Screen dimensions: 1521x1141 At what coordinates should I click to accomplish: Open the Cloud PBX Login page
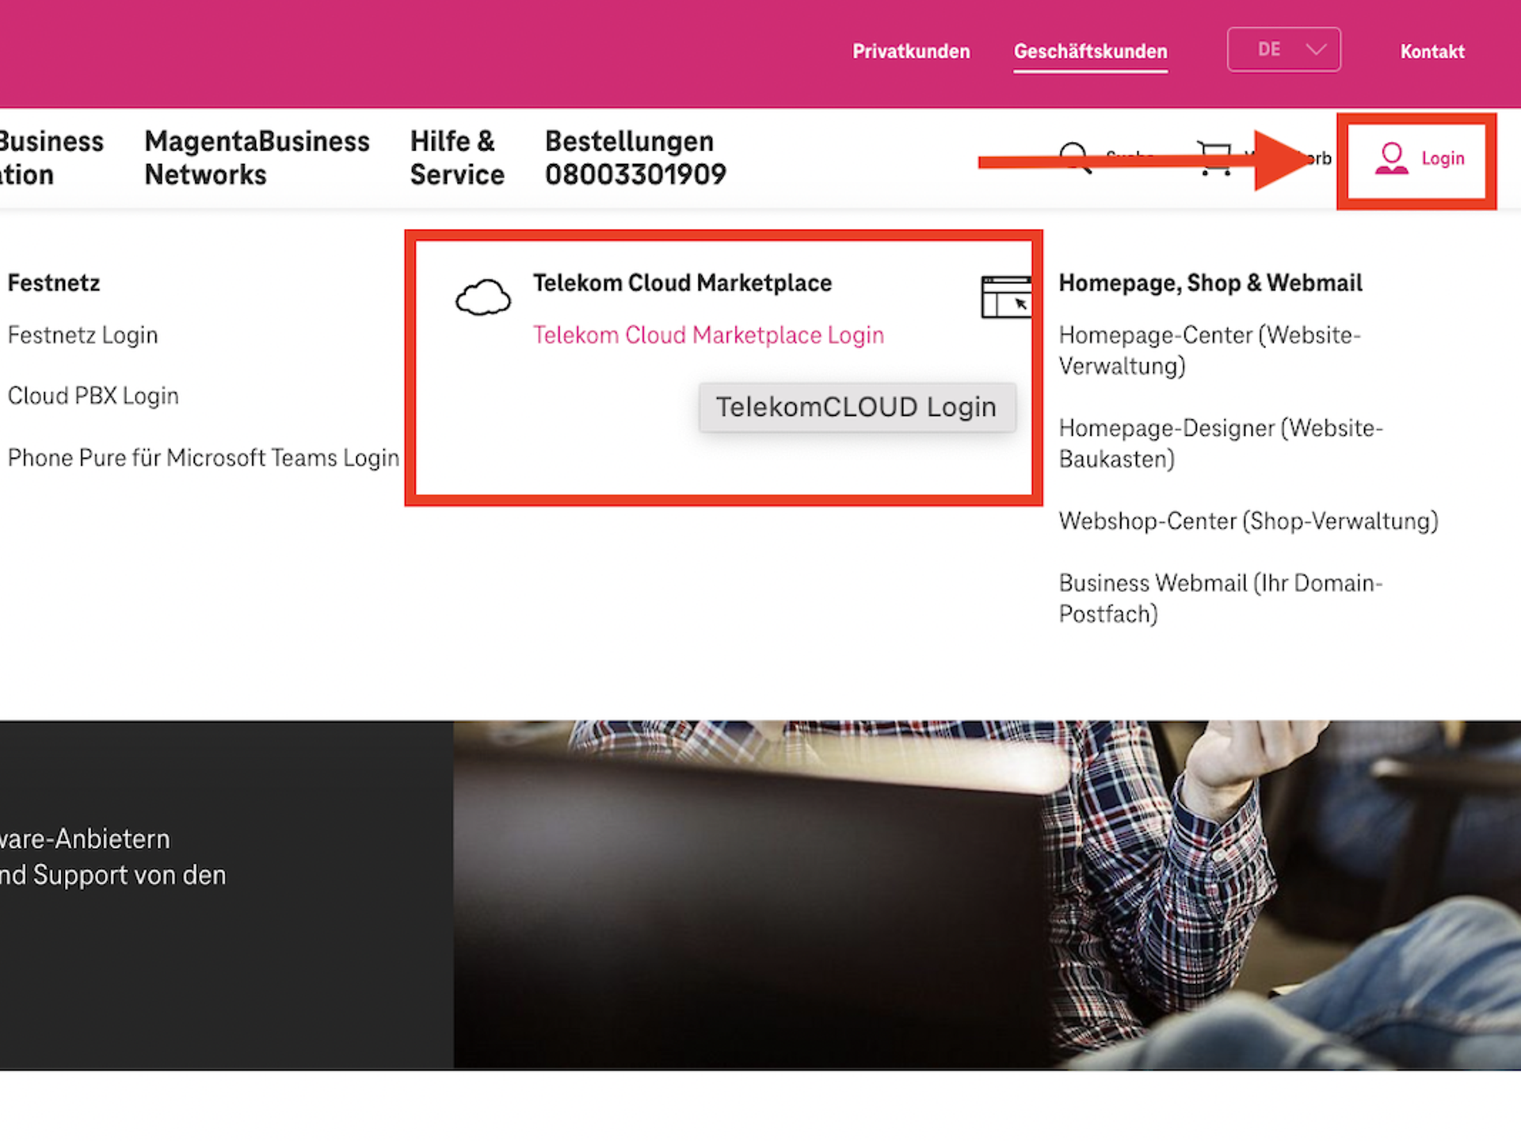click(x=93, y=395)
